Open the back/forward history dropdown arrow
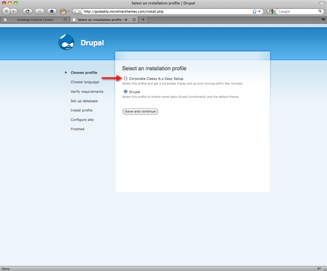This screenshot has height=271, width=327. (19, 11)
